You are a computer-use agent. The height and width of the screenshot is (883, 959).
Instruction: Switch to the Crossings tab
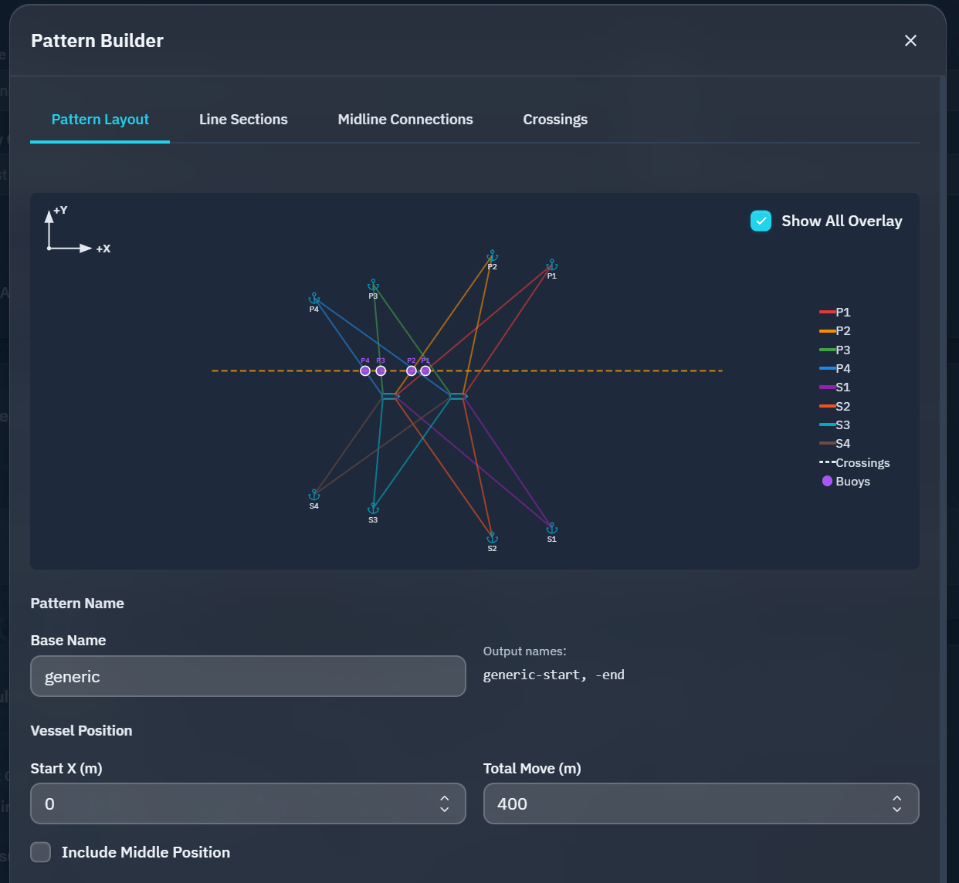555,119
